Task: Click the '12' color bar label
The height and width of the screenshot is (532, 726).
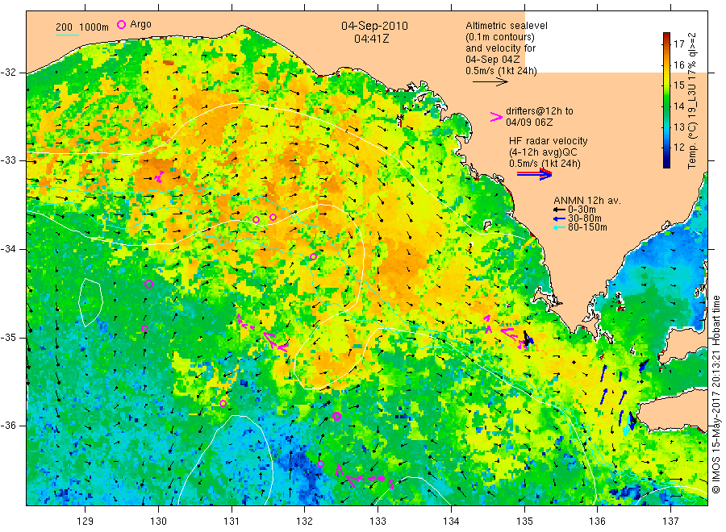Action: point(678,148)
